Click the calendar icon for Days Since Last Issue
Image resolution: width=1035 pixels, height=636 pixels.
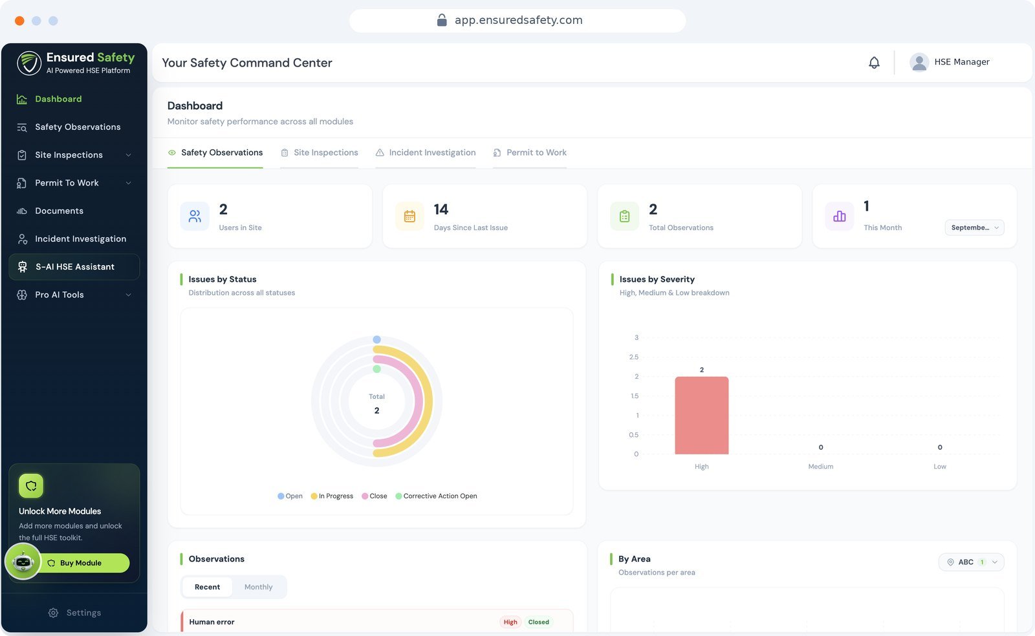coord(409,216)
